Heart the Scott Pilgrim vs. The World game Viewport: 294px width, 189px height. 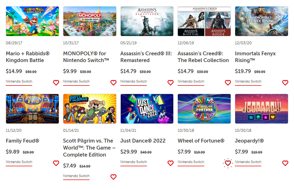click(113, 177)
